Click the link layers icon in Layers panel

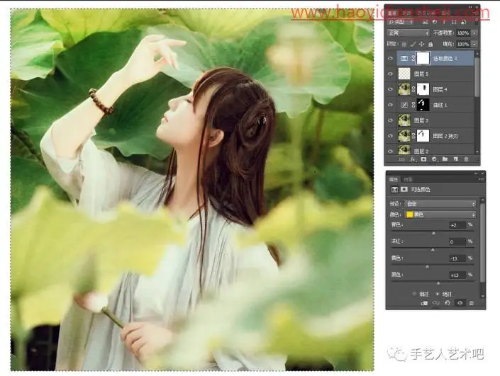click(x=402, y=159)
